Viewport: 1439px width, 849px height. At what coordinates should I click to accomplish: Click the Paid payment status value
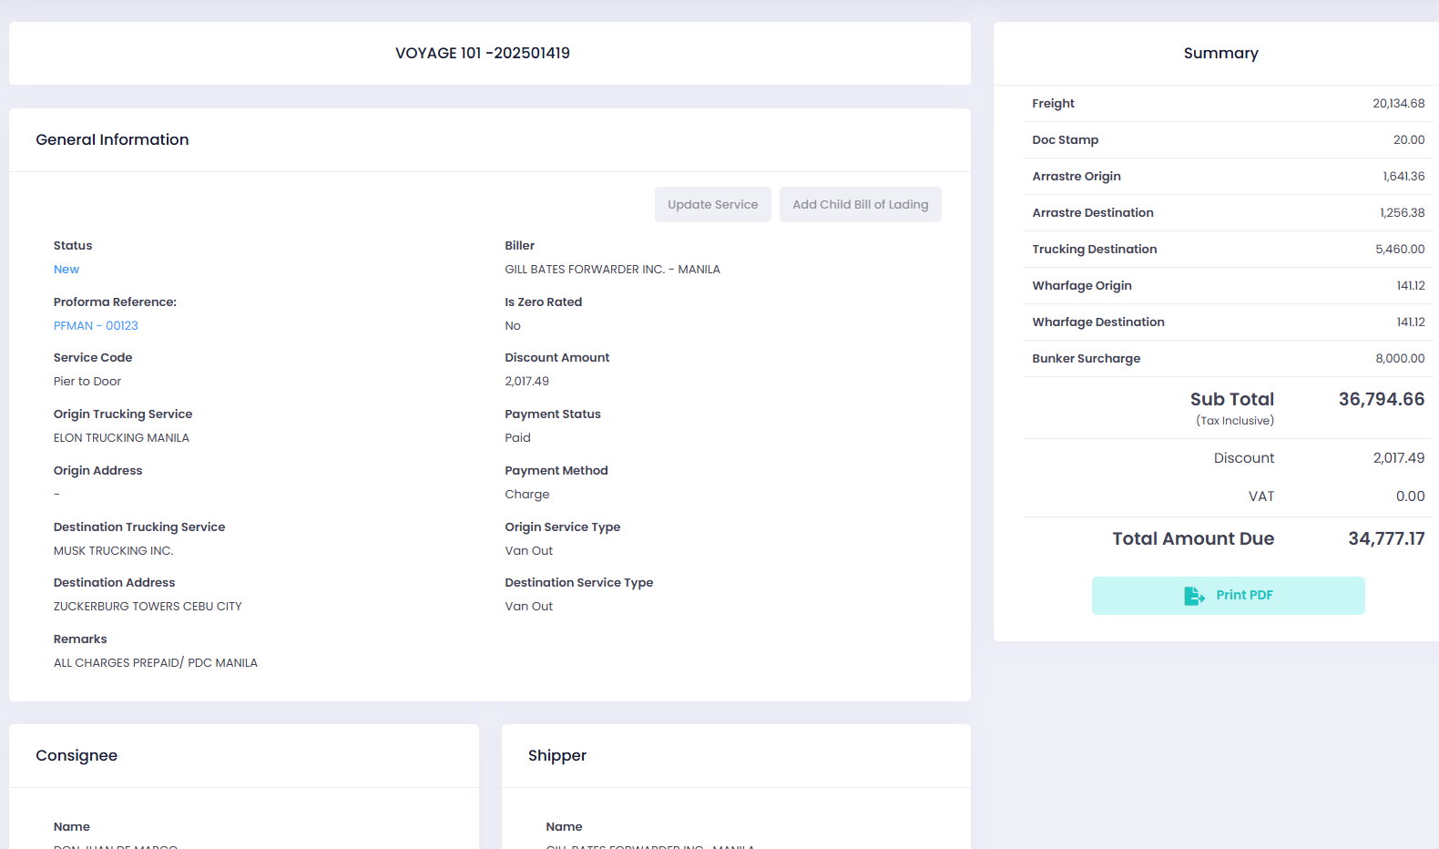pos(518,438)
